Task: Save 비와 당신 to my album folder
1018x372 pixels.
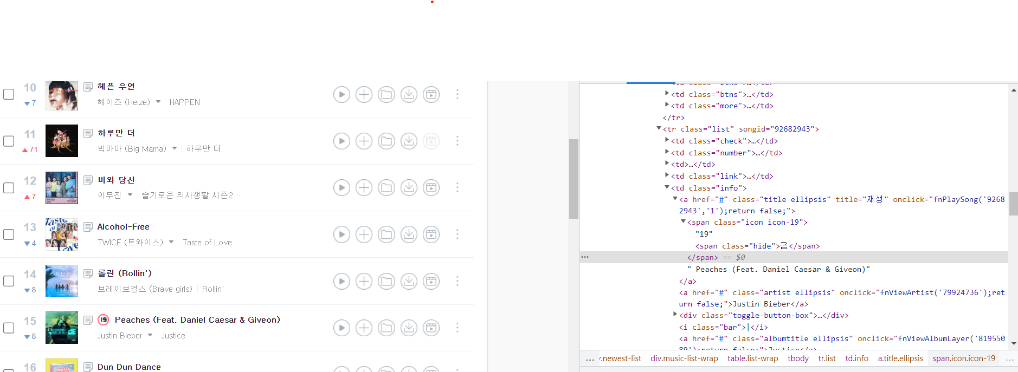Action: point(386,188)
